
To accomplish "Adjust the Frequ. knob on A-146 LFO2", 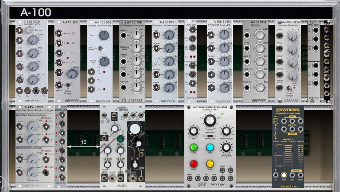I will coord(104,35).
